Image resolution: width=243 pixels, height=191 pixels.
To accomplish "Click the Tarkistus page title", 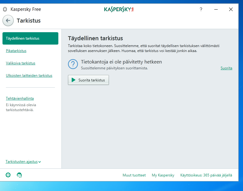I will [29, 20].
